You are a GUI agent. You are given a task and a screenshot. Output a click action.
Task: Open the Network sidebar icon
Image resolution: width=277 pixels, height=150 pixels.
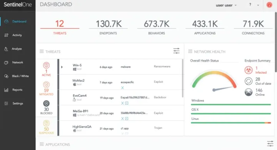pyautogui.click(x=6, y=63)
